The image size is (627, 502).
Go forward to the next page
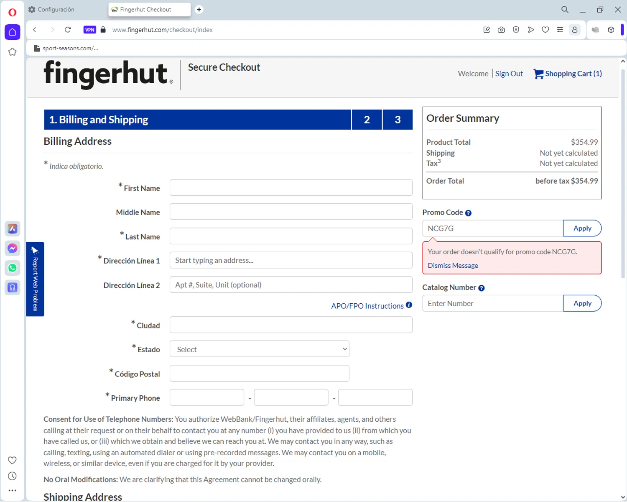point(52,30)
